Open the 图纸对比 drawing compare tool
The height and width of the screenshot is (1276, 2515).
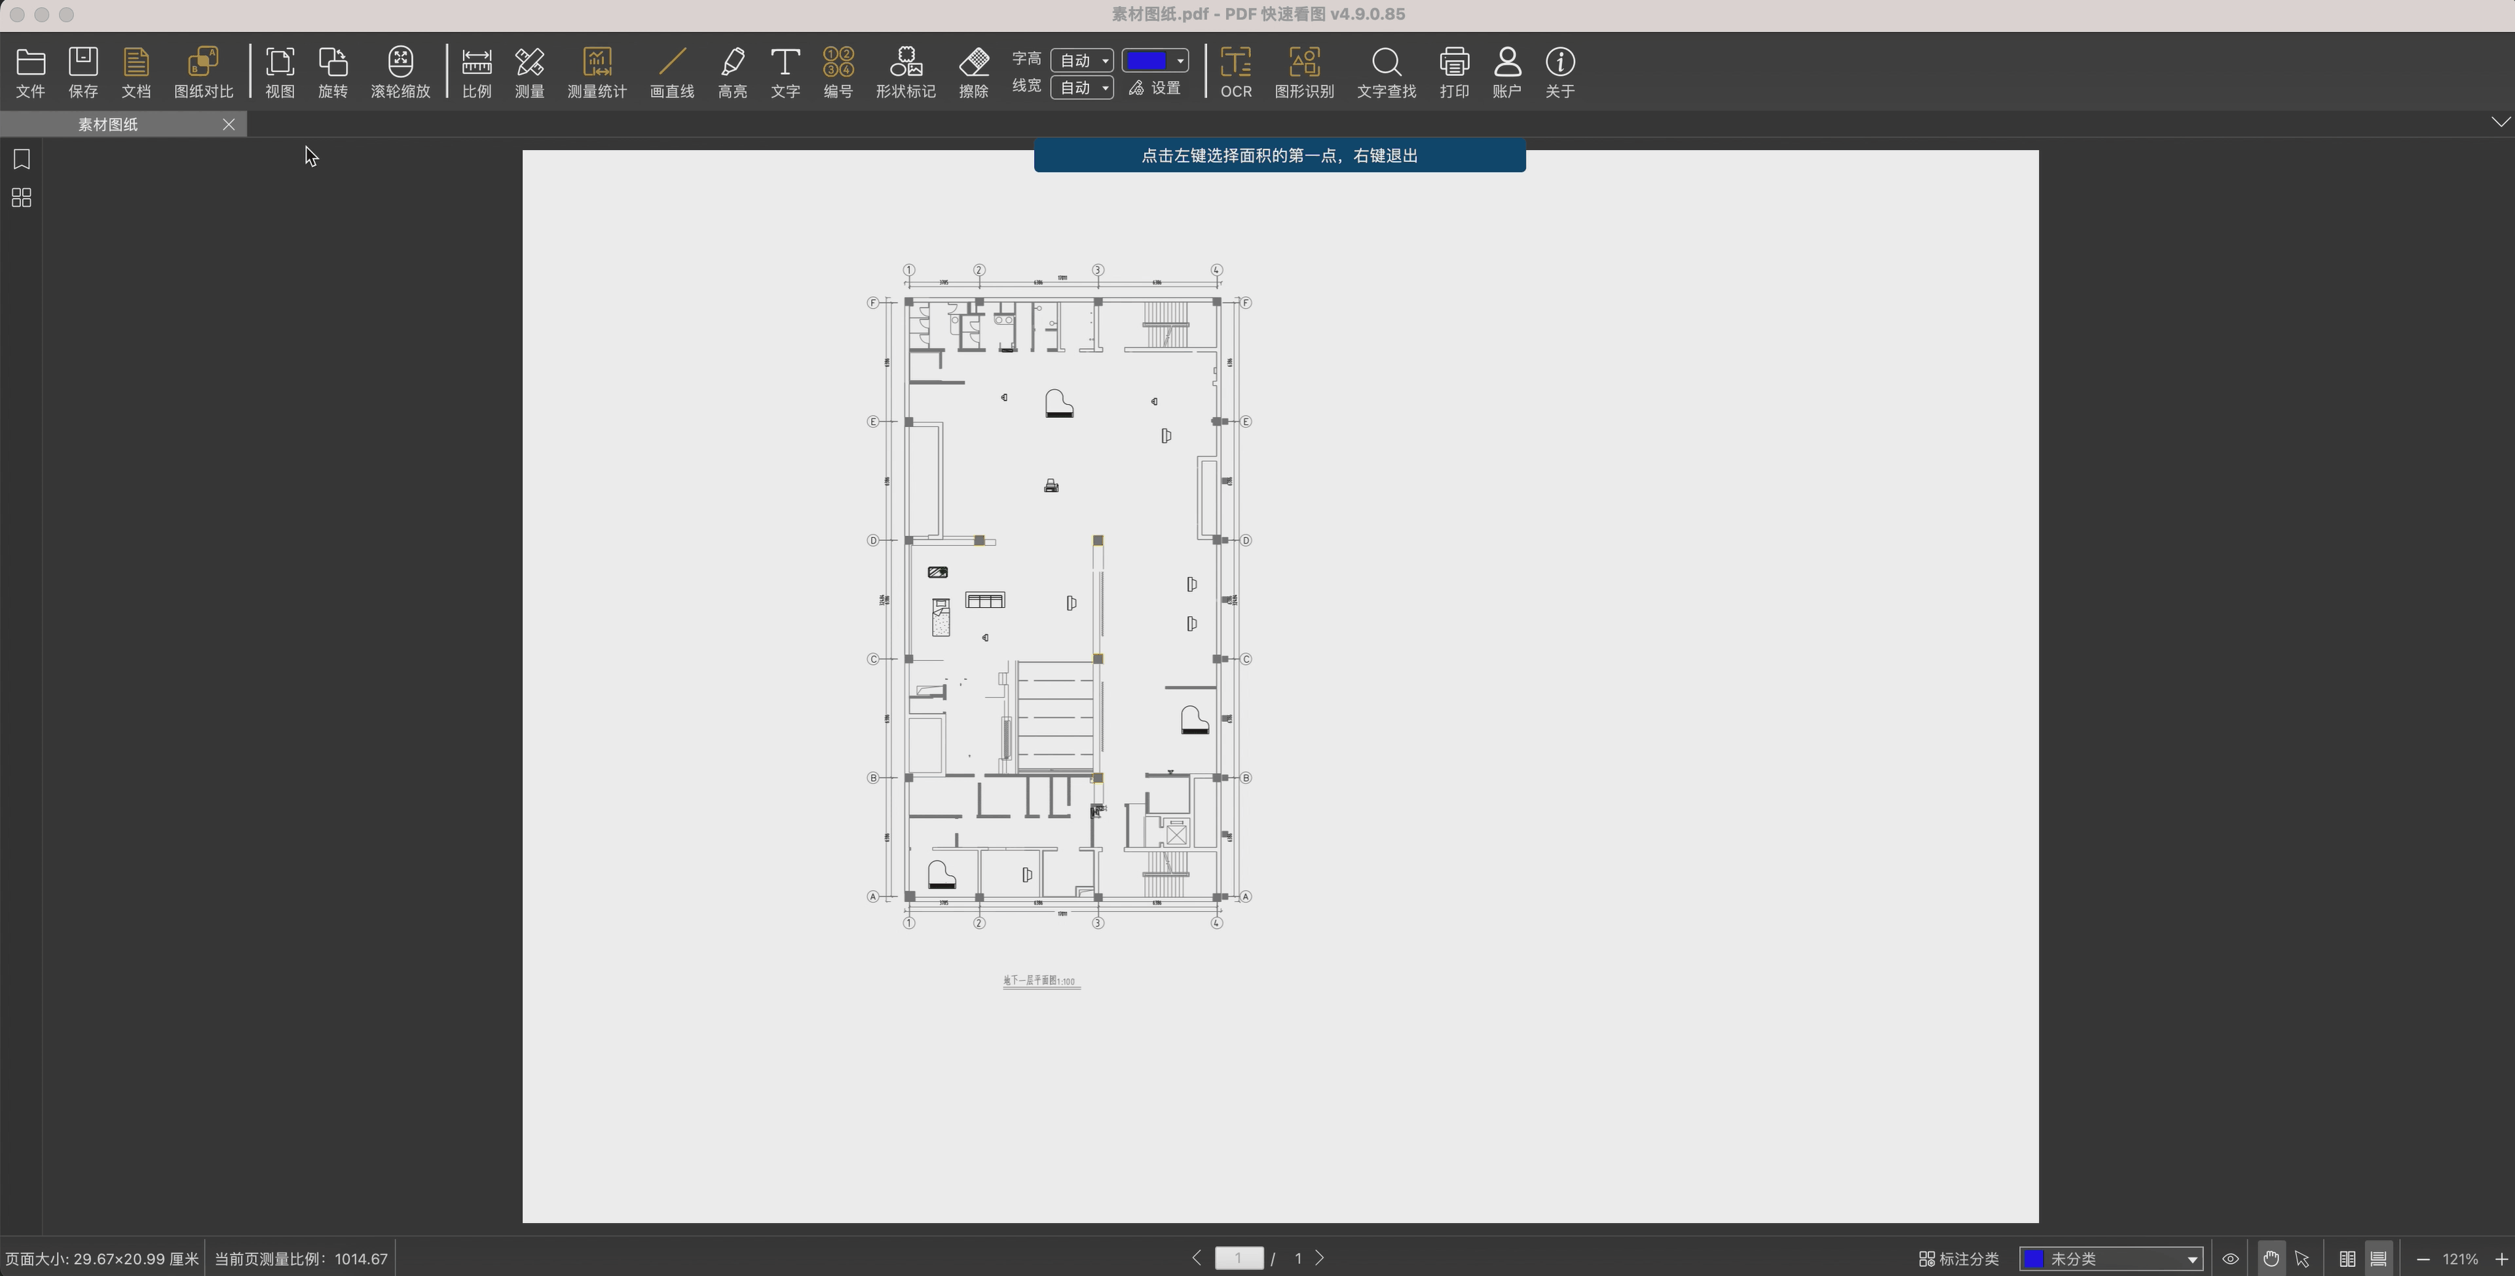coord(203,71)
